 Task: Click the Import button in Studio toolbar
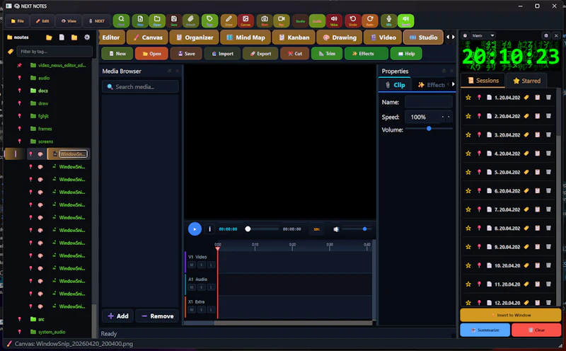(222, 54)
